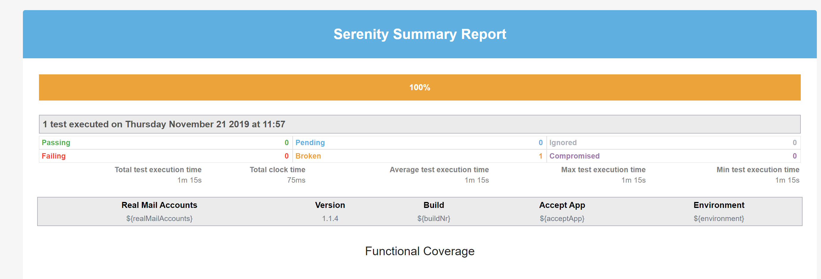Click the Pending status label
Viewport: 821px width, 279px height.
click(x=310, y=142)
